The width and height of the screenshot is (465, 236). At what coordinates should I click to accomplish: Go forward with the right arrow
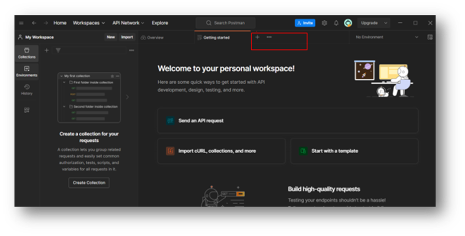coord(46,23)
